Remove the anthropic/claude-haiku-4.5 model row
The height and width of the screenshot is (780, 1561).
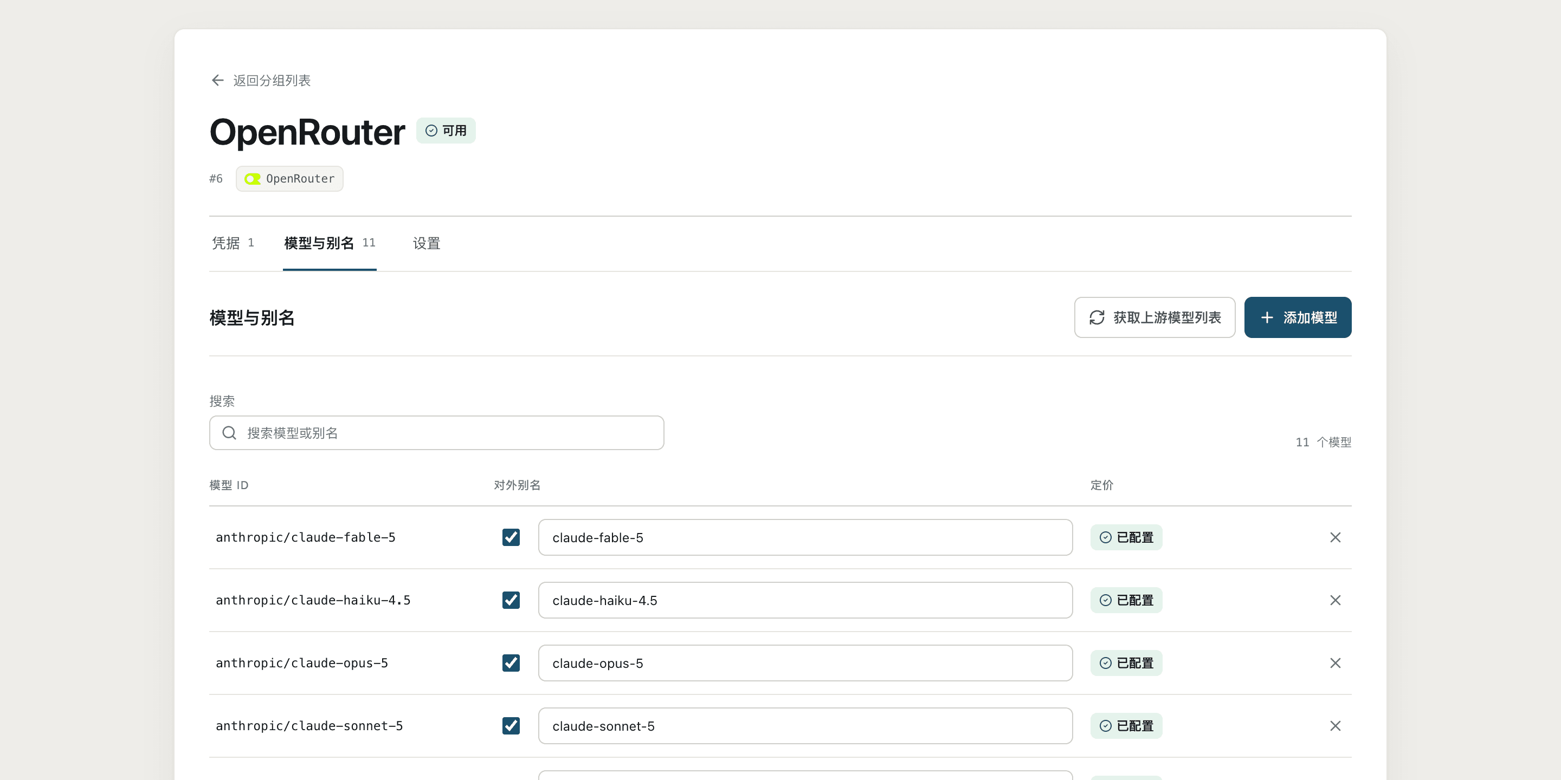point(1335,600)
